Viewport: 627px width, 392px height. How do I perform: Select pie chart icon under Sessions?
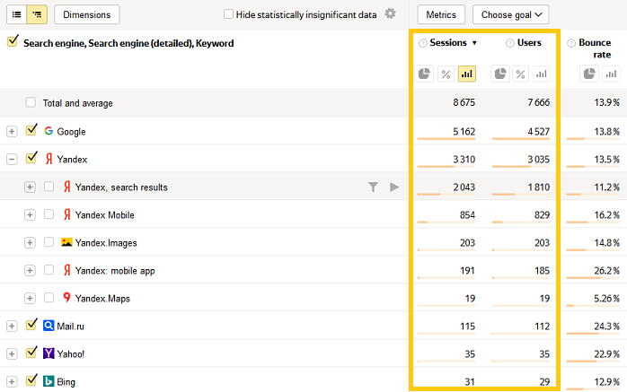pyautogui.click(x=423, y=74)
